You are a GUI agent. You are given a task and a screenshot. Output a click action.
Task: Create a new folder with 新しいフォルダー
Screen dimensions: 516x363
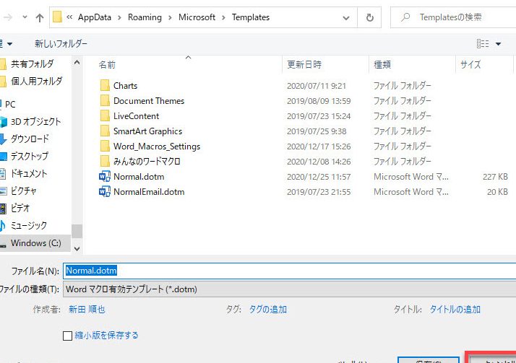coord(61,43)
